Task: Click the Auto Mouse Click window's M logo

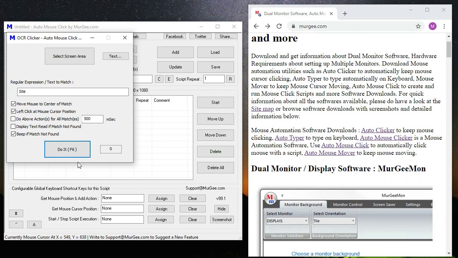Action: 10,27
